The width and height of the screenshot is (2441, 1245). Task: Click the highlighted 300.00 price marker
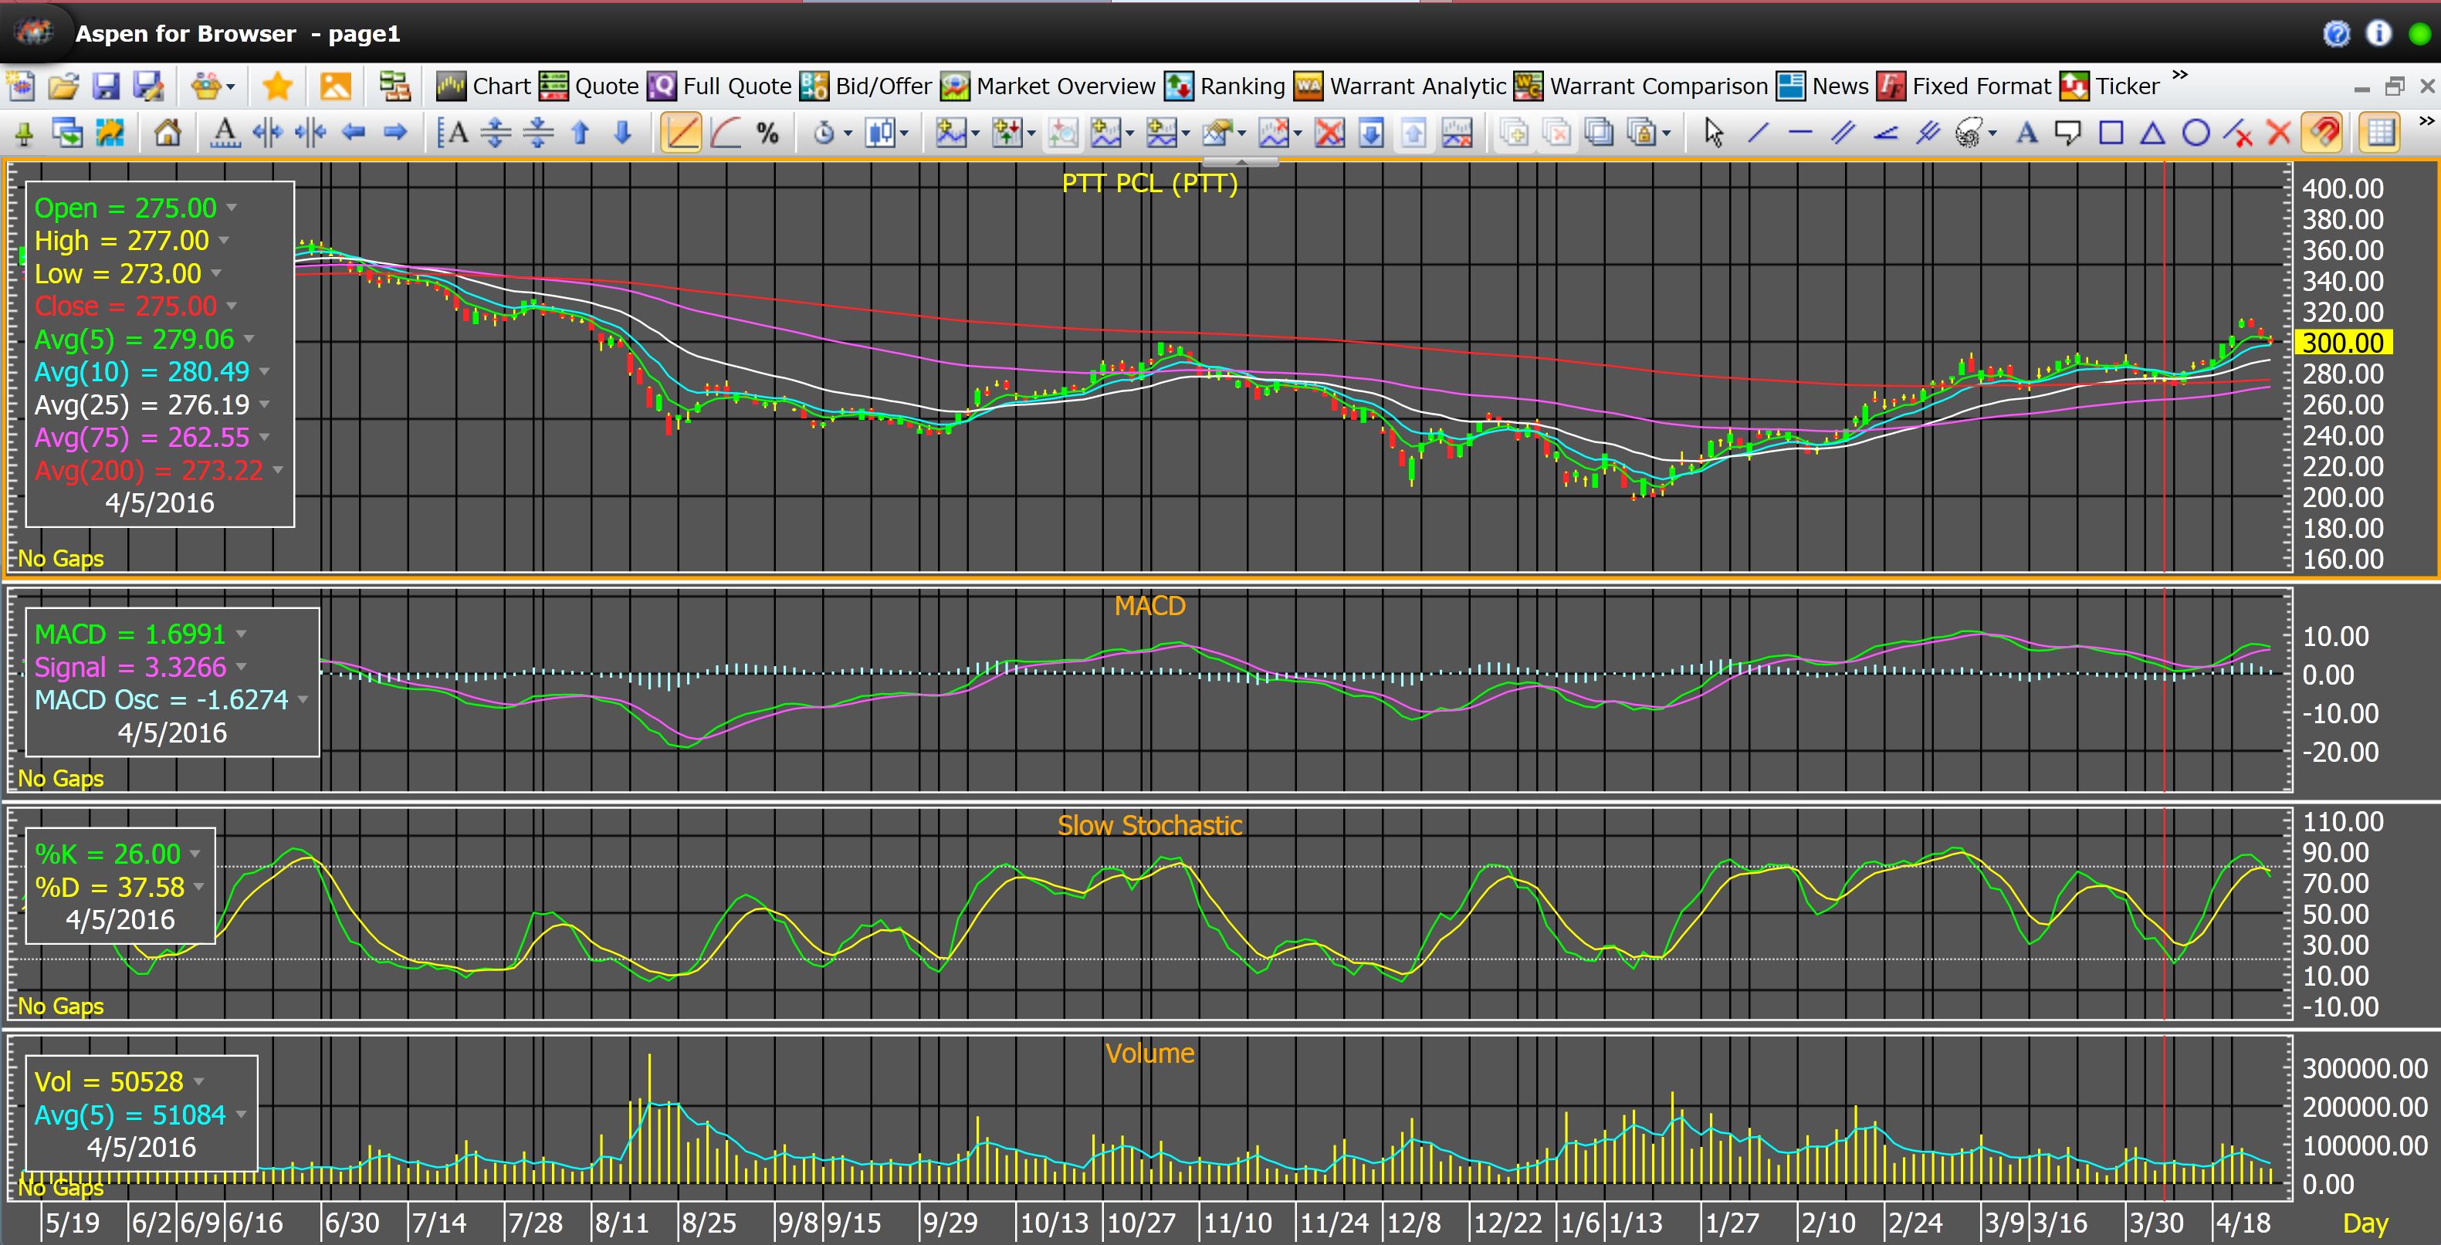tap(2342, 342)
